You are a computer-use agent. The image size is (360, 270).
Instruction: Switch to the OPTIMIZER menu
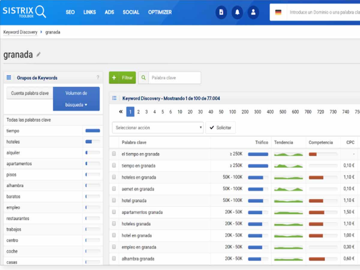coord(160,12)
